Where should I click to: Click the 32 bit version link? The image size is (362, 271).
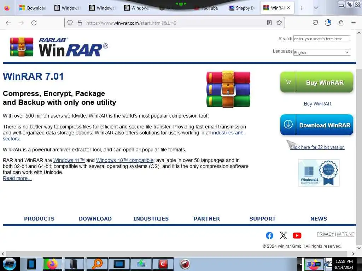[317, 147]
